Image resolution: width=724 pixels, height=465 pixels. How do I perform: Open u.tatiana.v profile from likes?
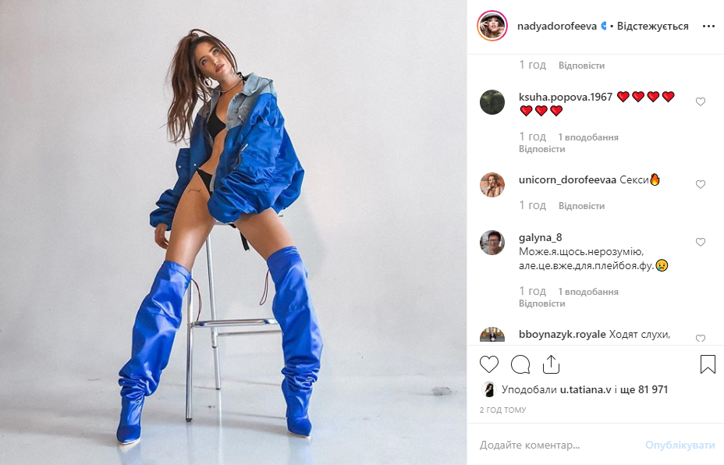[585, 390]
